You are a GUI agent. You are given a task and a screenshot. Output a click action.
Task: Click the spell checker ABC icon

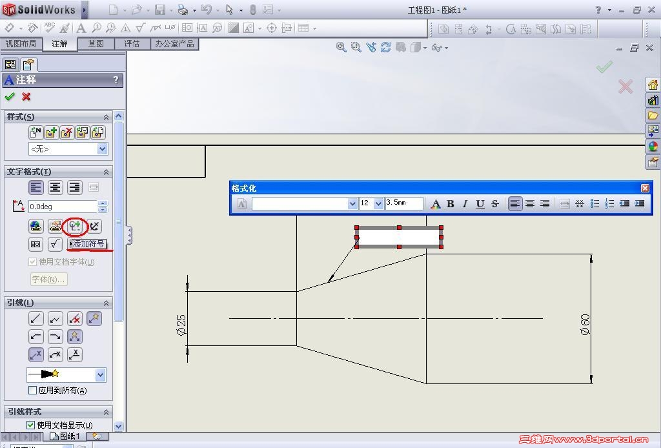click(x=49, y=28)
